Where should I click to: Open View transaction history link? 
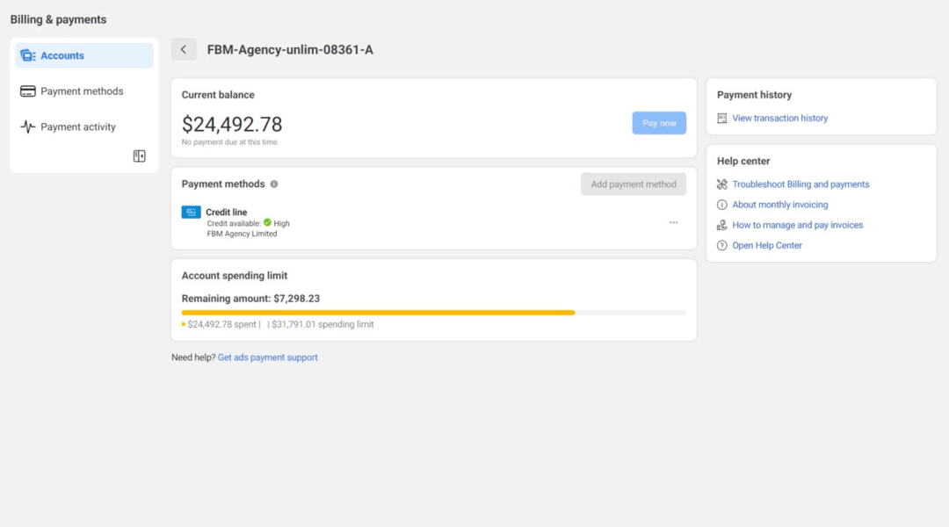click(x=779, y=119)
